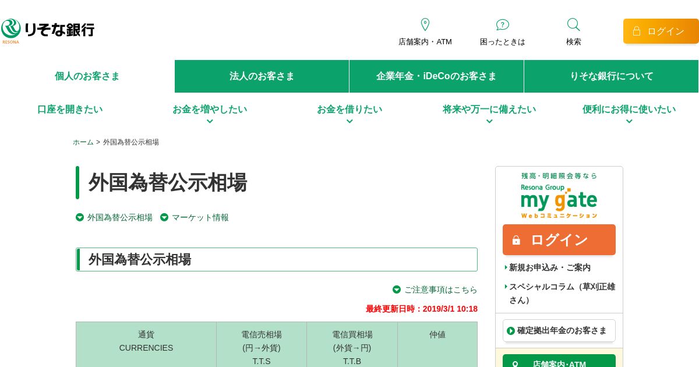This screenshot has height=367, width=699.
Task: Click the 外国為替公示相場 section heading box
Action: click(x=277, y=259)
